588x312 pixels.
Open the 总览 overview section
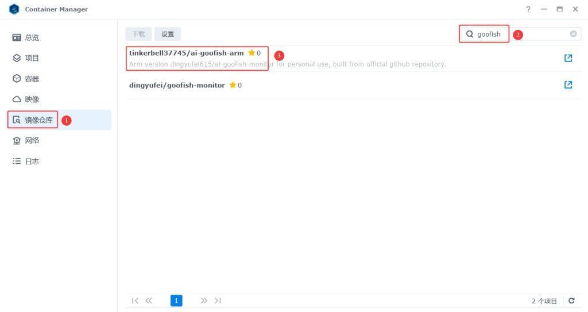click(x=32, y=37)
